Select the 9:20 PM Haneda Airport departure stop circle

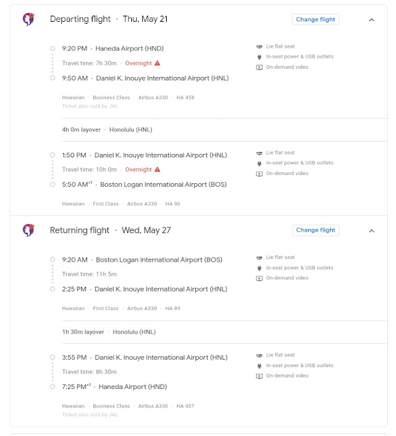point(52,48)
